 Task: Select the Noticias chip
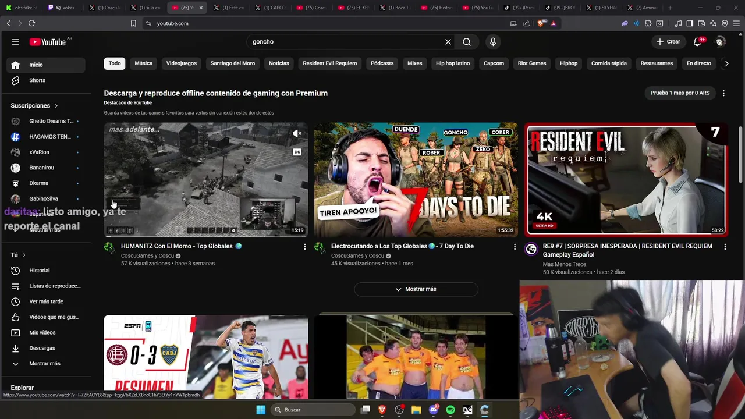279,63
